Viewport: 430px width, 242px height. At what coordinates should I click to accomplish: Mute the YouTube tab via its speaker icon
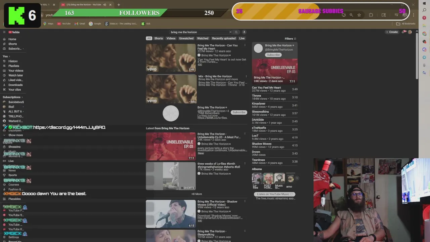pyautogui.click(x=104, y=5)
